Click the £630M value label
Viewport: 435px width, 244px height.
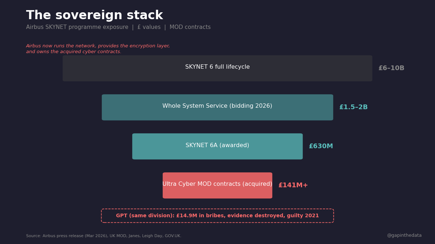pyautogui.click(x=320, y=146)
